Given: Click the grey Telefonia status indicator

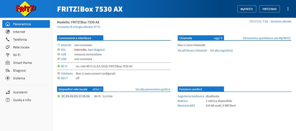Looking at the screenshot, I should click(x=58, y=73).
